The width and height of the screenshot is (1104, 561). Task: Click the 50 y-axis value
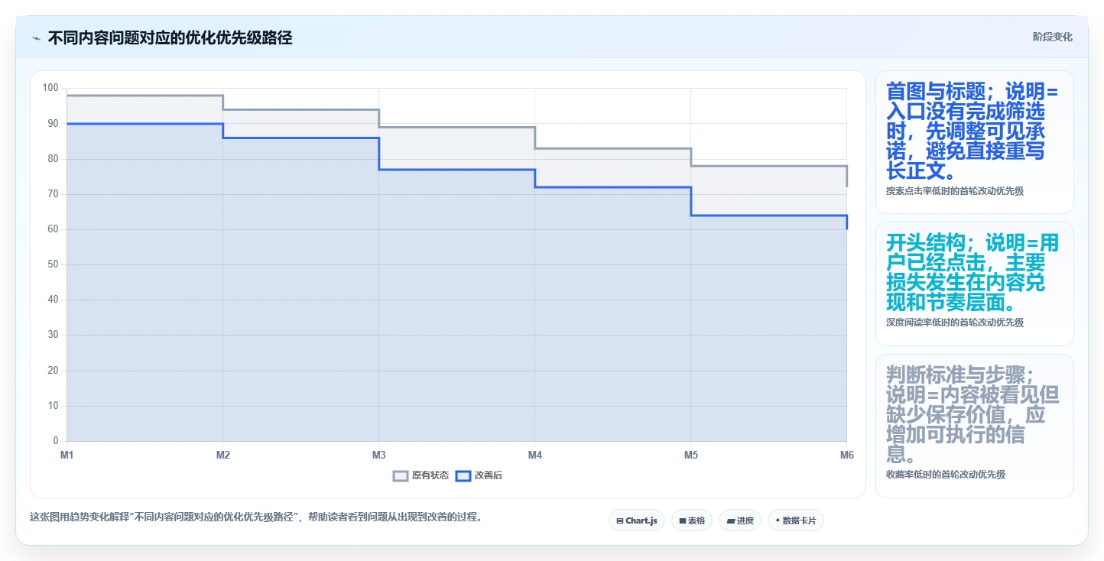(53, 264)
